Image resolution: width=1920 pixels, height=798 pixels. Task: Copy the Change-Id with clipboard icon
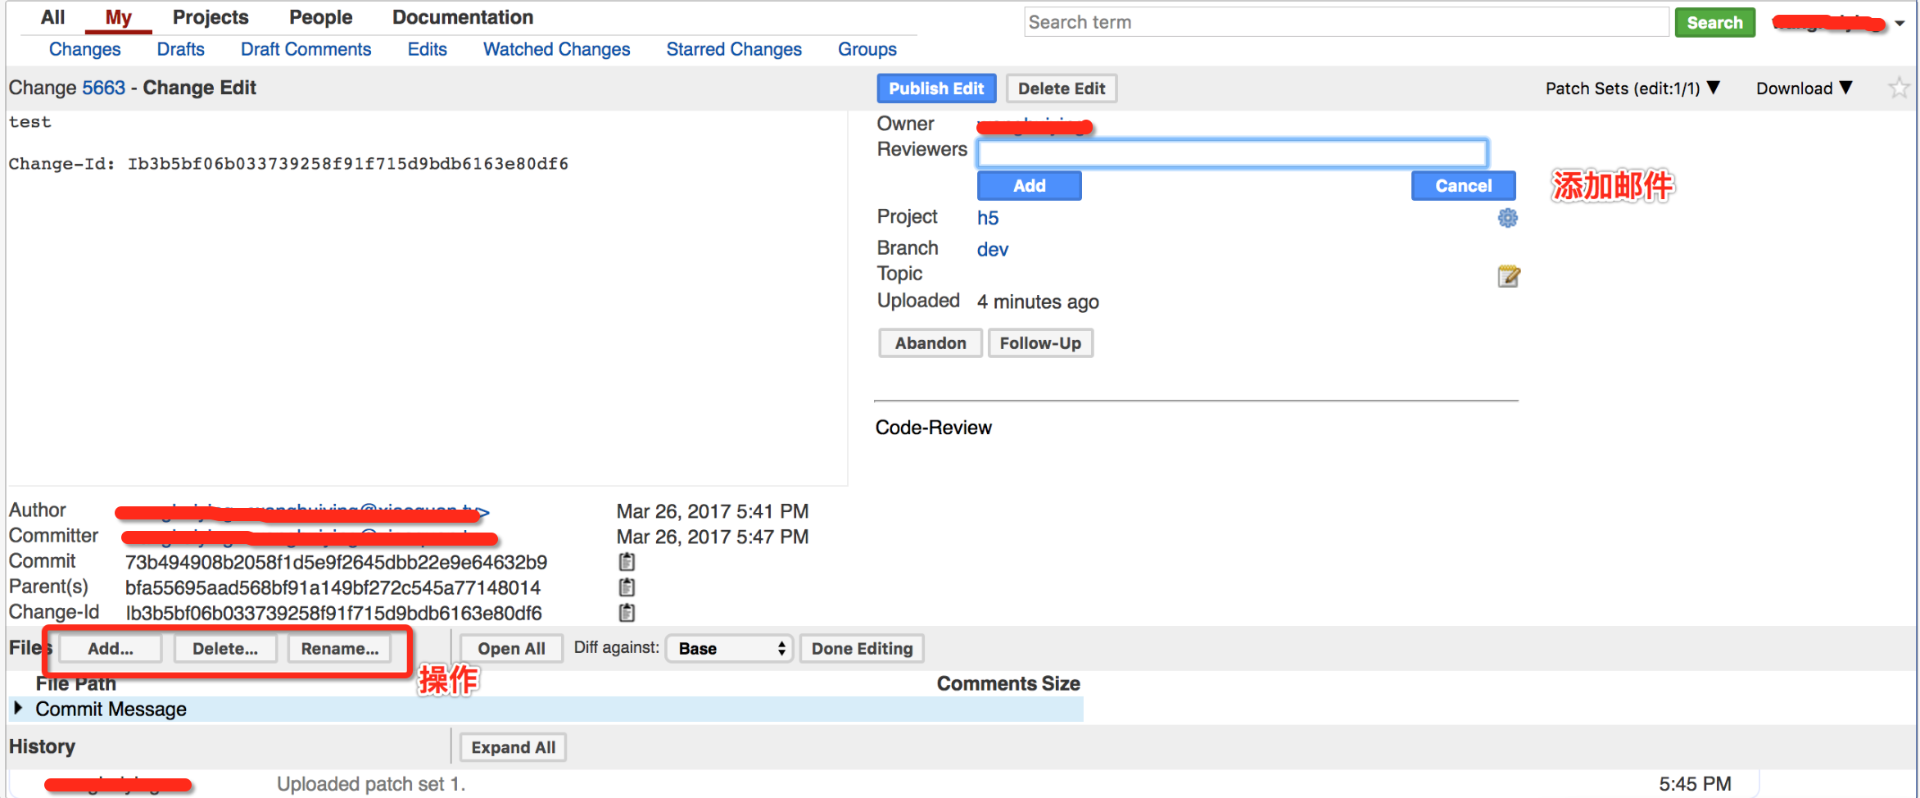click(627, 613)
